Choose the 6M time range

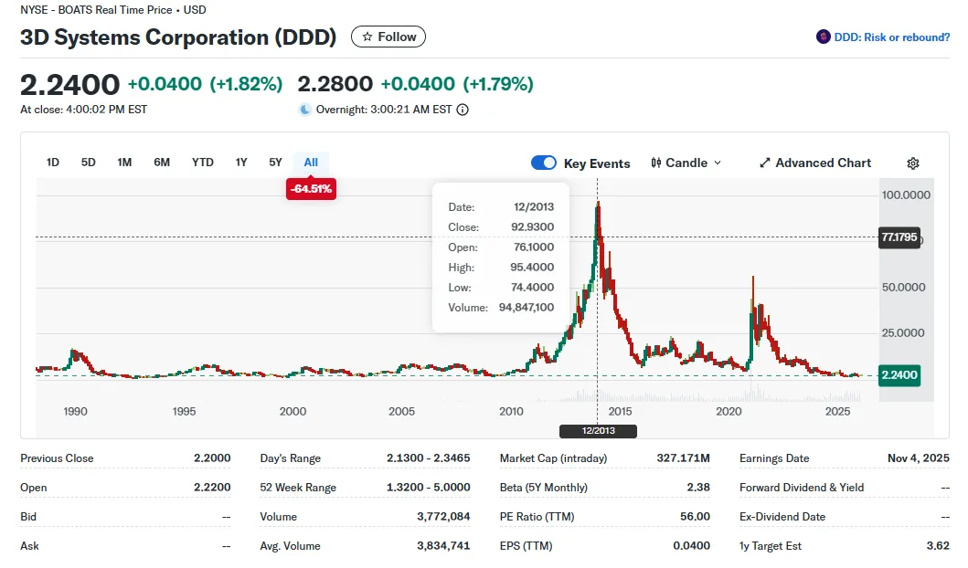click(162, 163)
